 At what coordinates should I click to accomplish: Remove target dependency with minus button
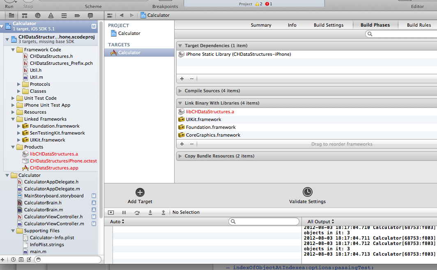(192, 79)
